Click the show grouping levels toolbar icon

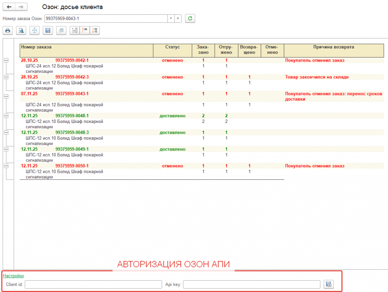click(x=75, y=31)
